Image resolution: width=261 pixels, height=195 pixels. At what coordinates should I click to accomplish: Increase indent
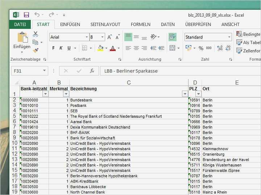coord(161,48)
